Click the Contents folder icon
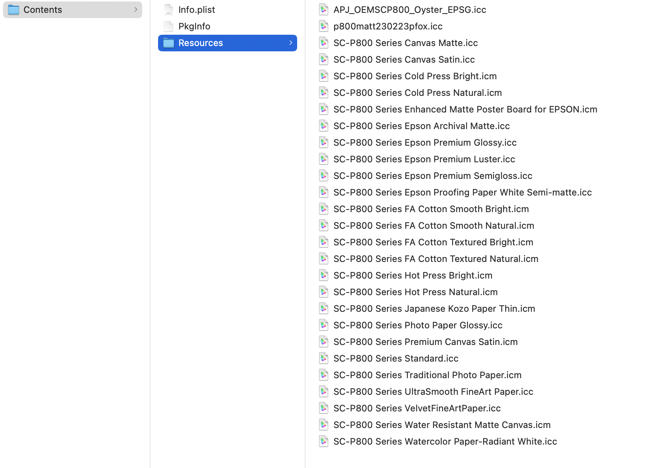The width and height of the screenshot is (648, 468). (13, 9)
